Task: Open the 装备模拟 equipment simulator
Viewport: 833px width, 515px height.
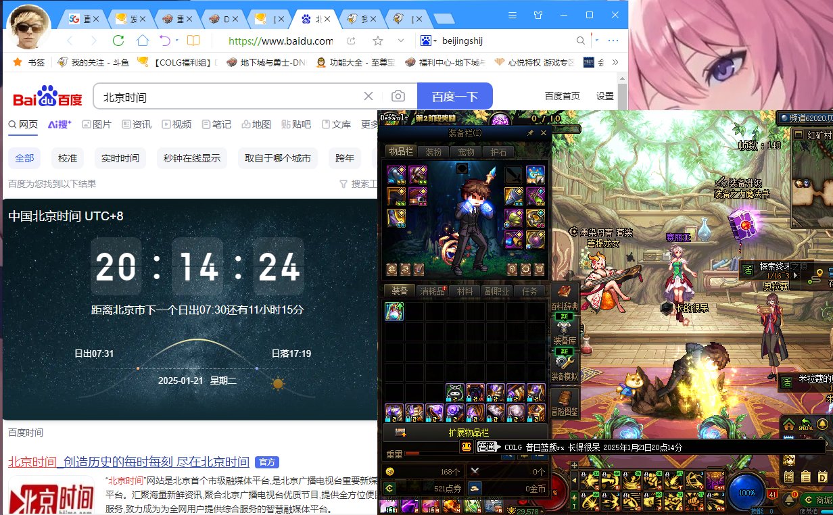Action: [x=565, y=367]
